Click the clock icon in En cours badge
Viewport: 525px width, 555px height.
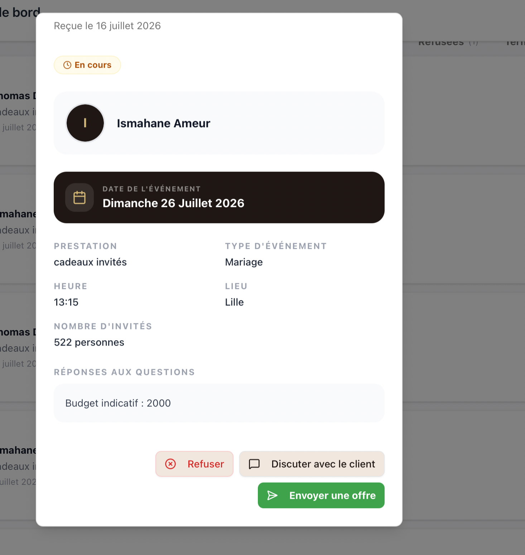(67, 65)
